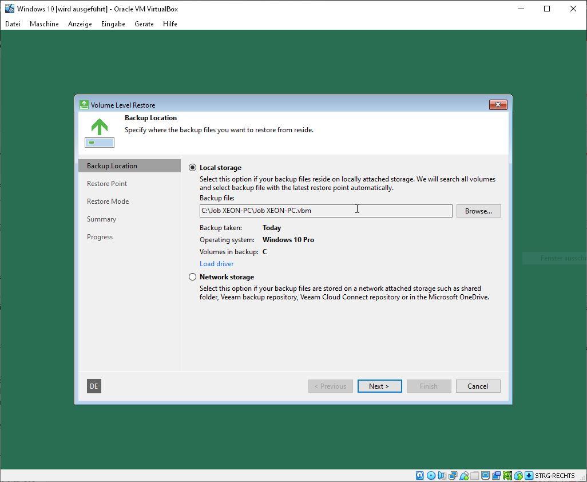587x482 pixels.
Task: Select the Network storage radio option
Action: 192,276
